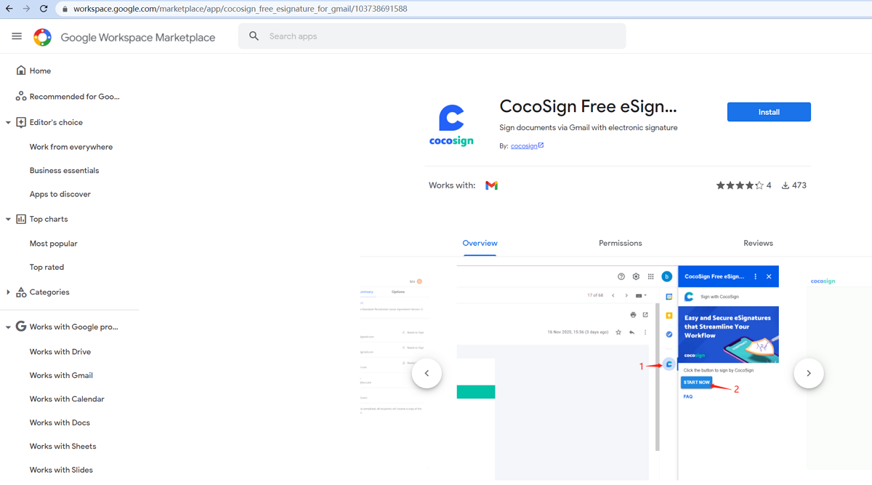The image size is (872, 485).
Task: Open Business essentials list
Action: point(64,170)
